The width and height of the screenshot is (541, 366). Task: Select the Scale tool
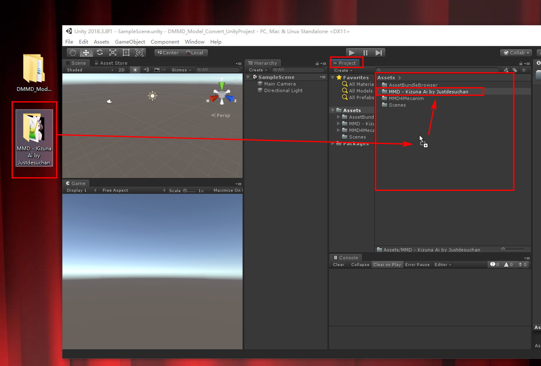113,52
